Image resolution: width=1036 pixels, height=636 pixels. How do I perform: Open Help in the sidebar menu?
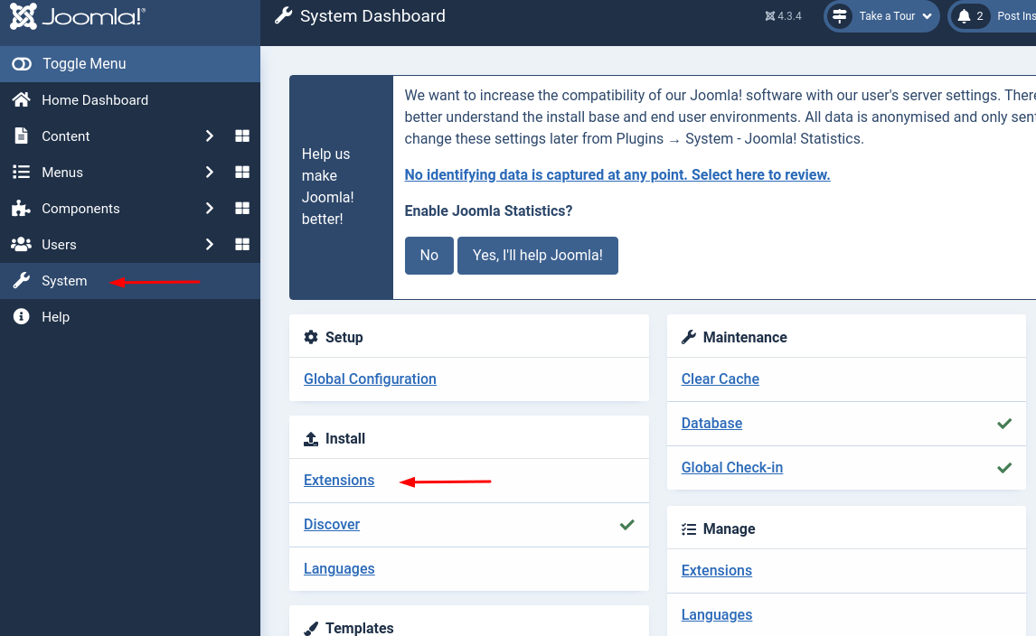click(55, 317)
